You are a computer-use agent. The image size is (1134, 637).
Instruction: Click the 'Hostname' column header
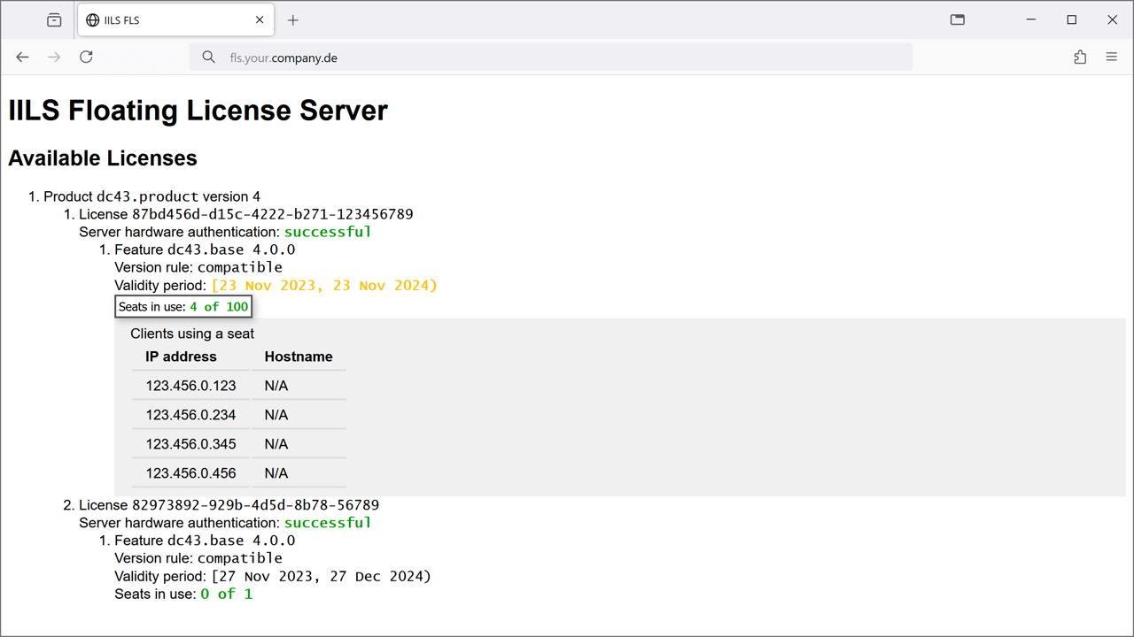[299, 357]
